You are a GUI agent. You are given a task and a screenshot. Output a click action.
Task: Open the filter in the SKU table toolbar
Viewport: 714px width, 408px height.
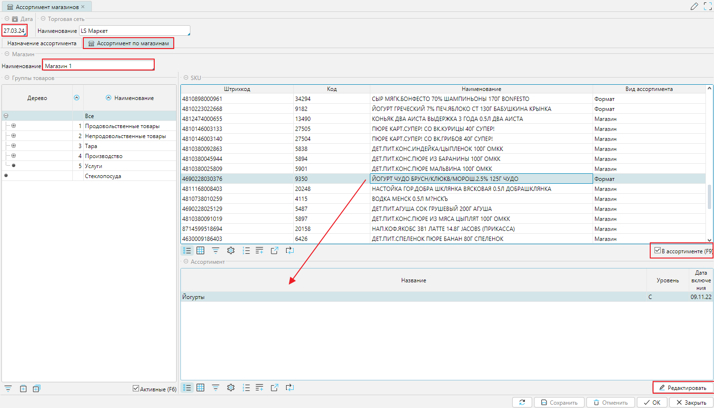216,250
